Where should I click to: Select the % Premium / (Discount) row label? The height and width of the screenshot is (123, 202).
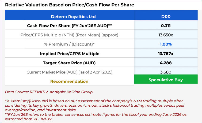click(69, 44)
